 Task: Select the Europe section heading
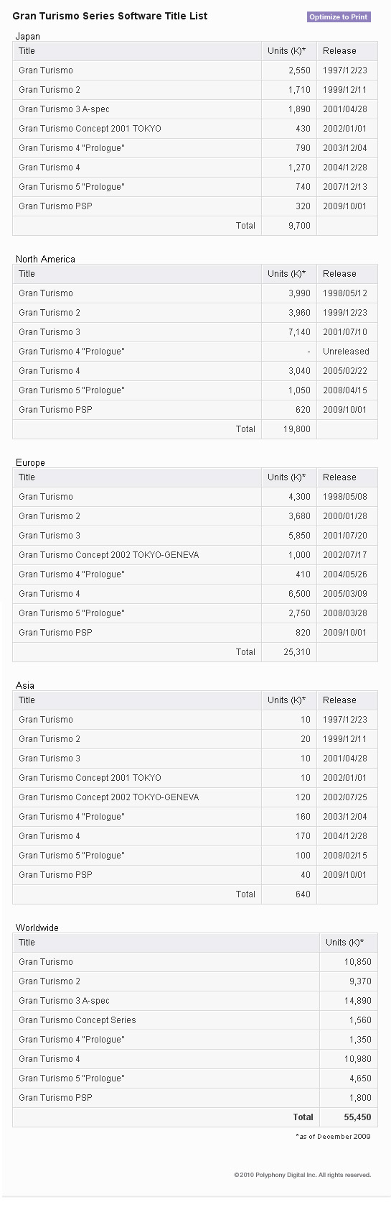click(x=30, y=462)
